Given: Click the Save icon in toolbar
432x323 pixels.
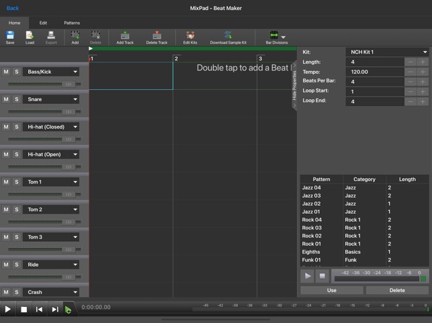Looking at the screenshot, I should point(10,38).
